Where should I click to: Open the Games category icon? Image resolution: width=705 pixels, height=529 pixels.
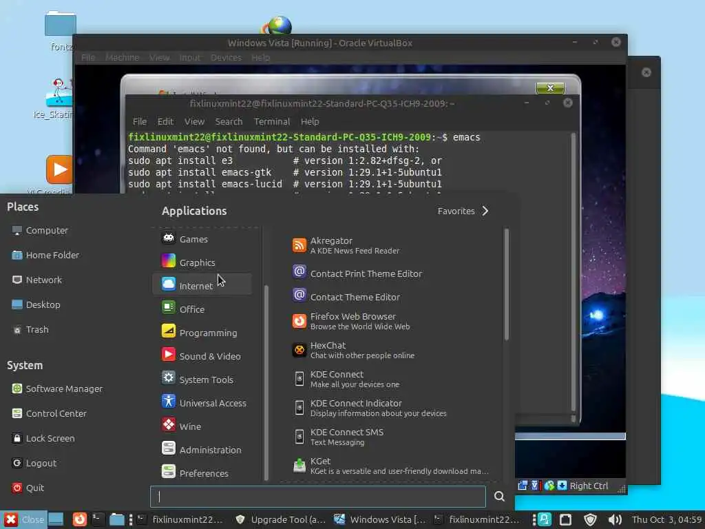[x=169, y=238]
